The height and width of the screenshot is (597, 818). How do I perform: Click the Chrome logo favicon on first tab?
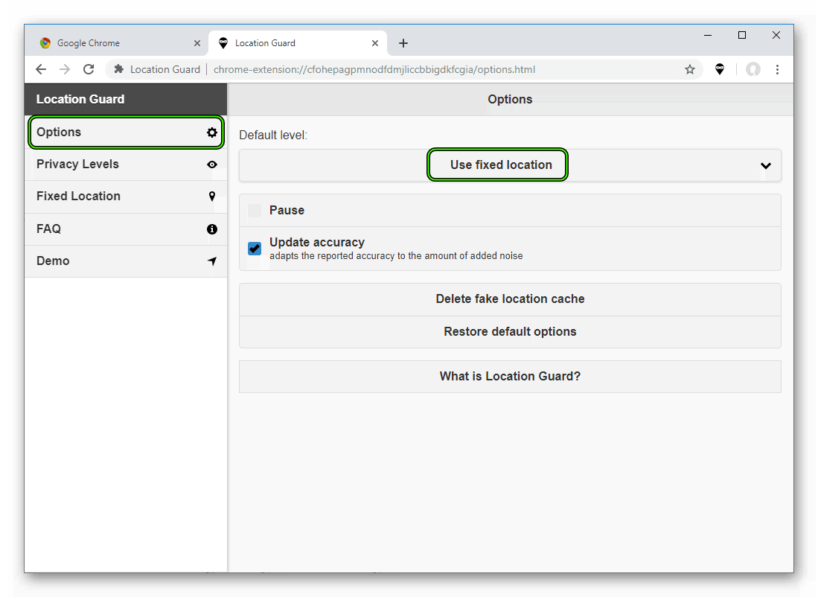(45, 42)
